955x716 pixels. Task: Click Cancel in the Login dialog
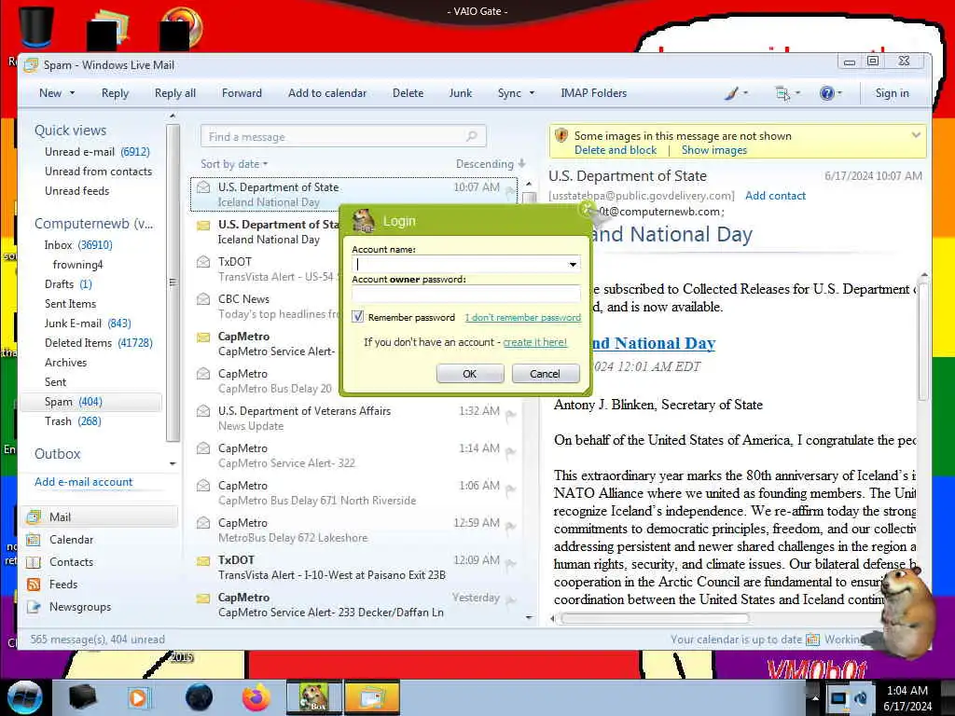click(545, 374)
